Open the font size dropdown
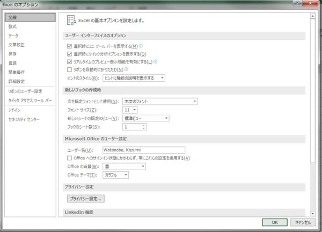The image size is (322, 232). (134, 110)
